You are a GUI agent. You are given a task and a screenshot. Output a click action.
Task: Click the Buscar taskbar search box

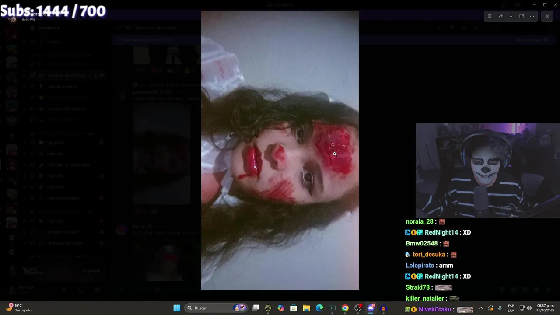[x=217, y=308]
